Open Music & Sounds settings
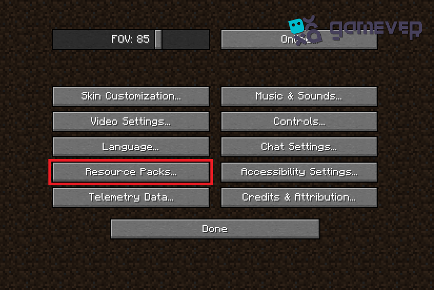Viewport: 434px width, 290px height. [299, 96]
